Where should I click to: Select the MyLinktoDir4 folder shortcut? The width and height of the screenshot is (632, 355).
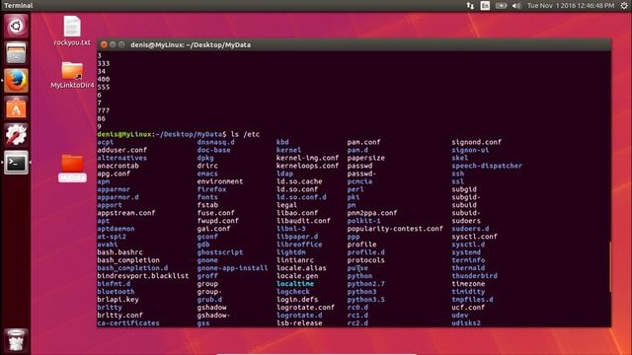tap(72, 75)
